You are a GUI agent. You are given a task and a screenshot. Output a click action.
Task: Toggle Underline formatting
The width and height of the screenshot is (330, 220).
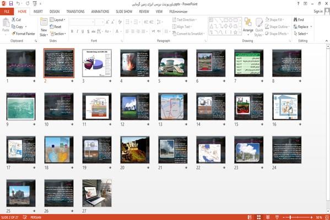point(83,31)
